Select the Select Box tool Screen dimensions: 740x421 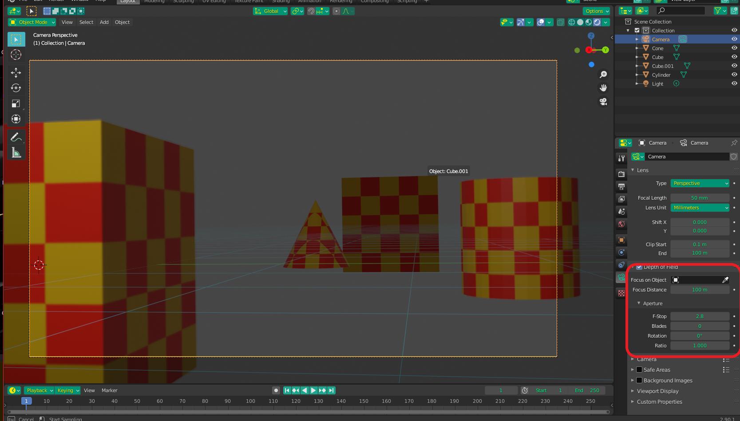tap(16, 39)
